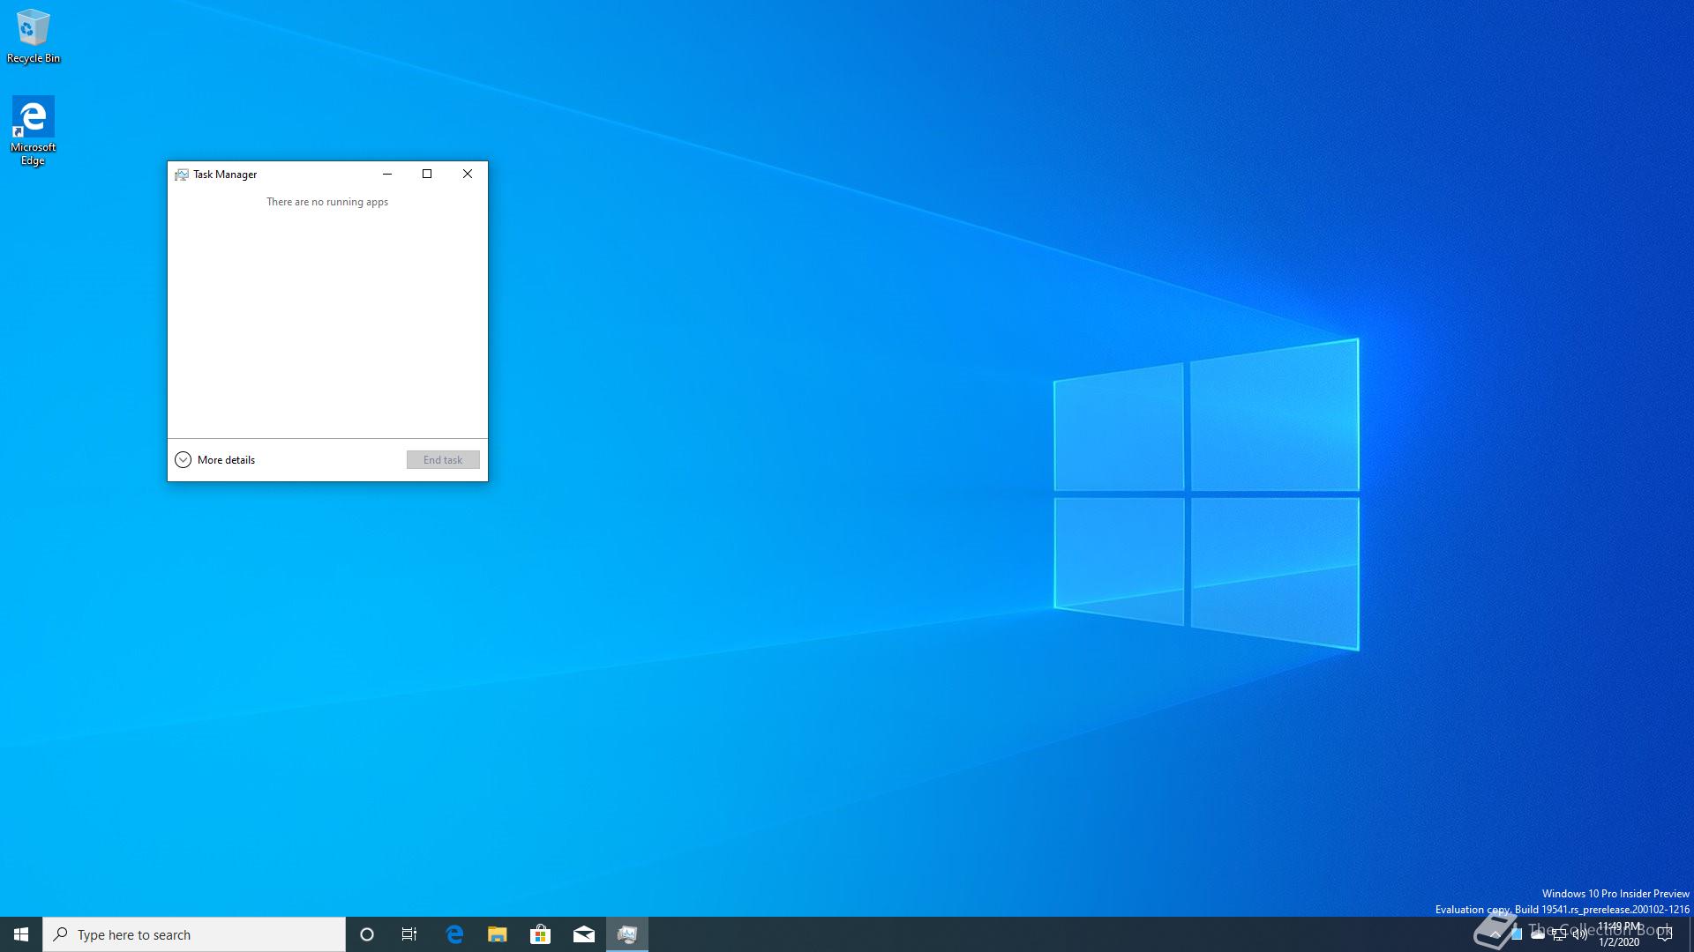Image resolution: width=1694 pixels, height=952 pixels.
Task: Select the Recycle Bin desktop icon
Action: [x=33, y=35]
